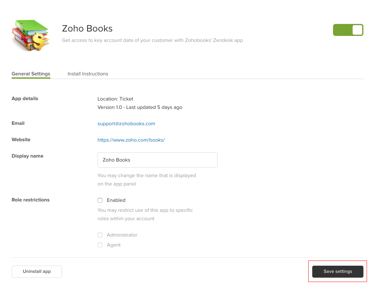Screen dimensions: 387x294
Task: Switch to the General Settings tab
Action: (31, 74)
